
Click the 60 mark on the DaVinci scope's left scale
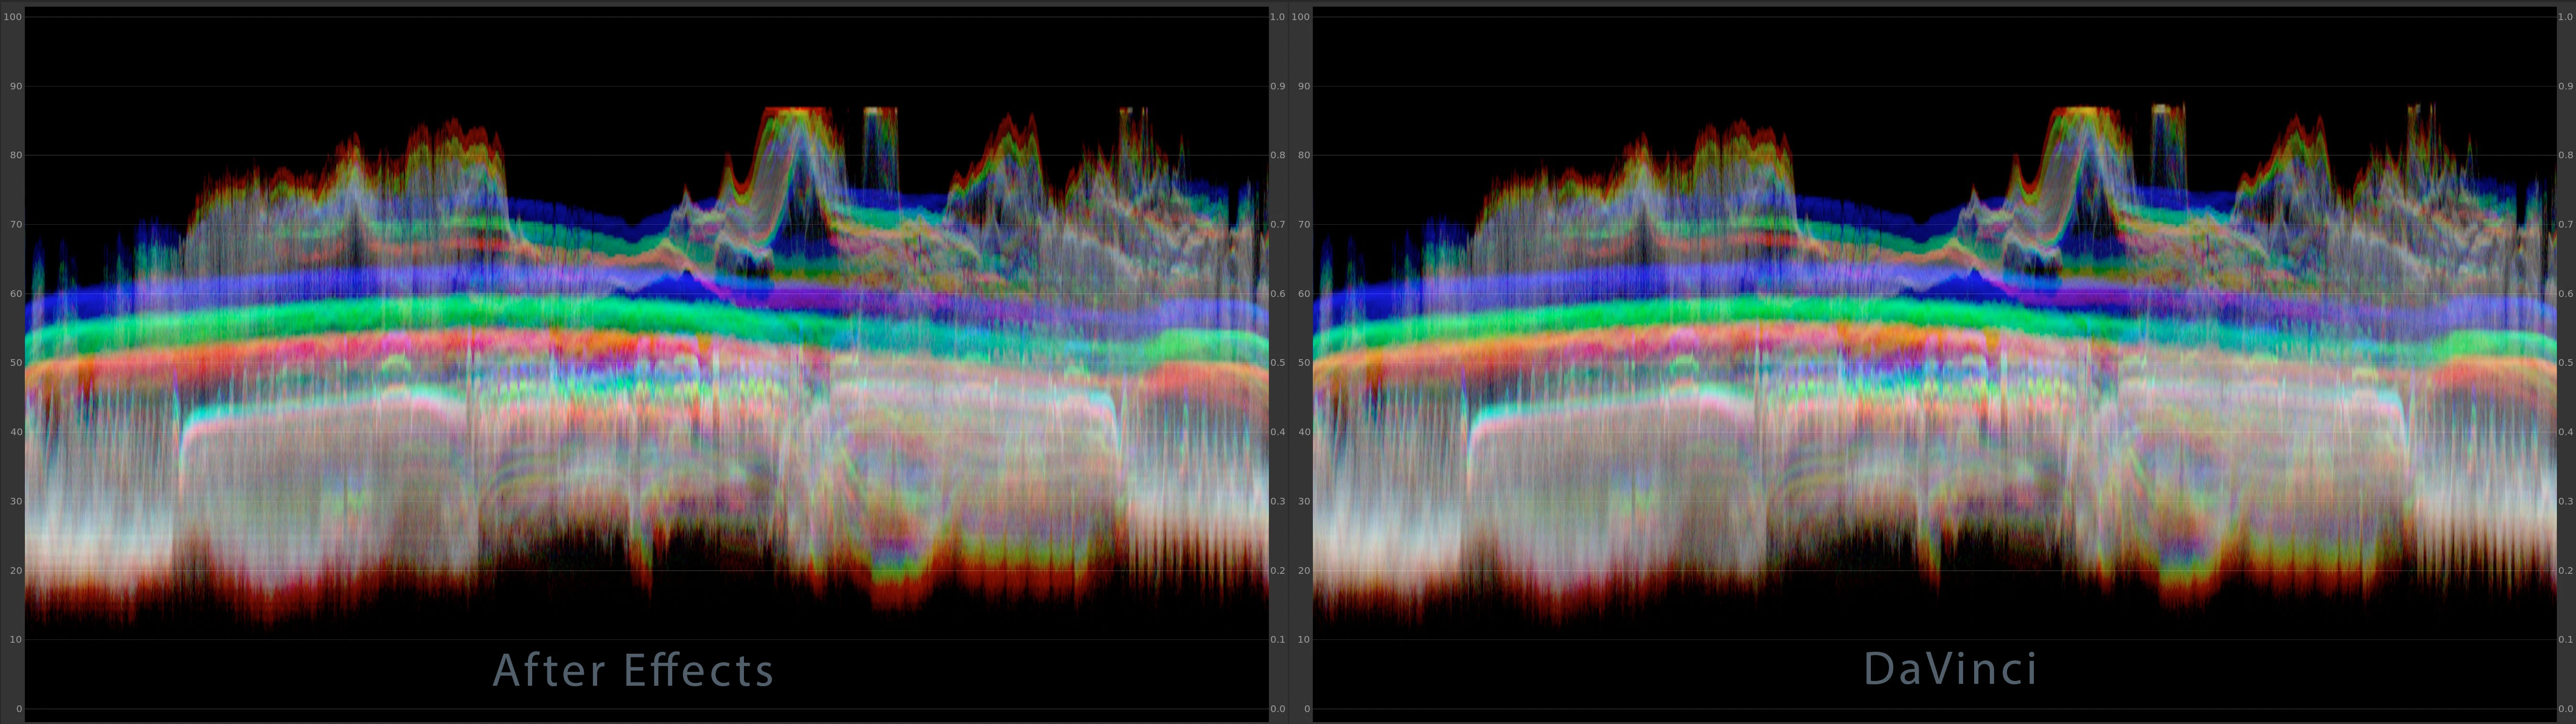pos(1303,294)
